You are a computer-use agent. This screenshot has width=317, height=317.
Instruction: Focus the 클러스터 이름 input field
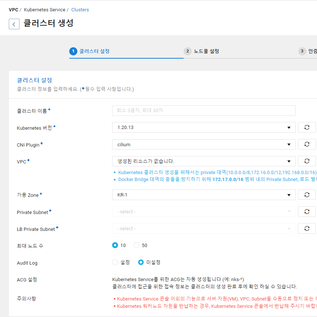pyautogui.click(x=204, y=110)
